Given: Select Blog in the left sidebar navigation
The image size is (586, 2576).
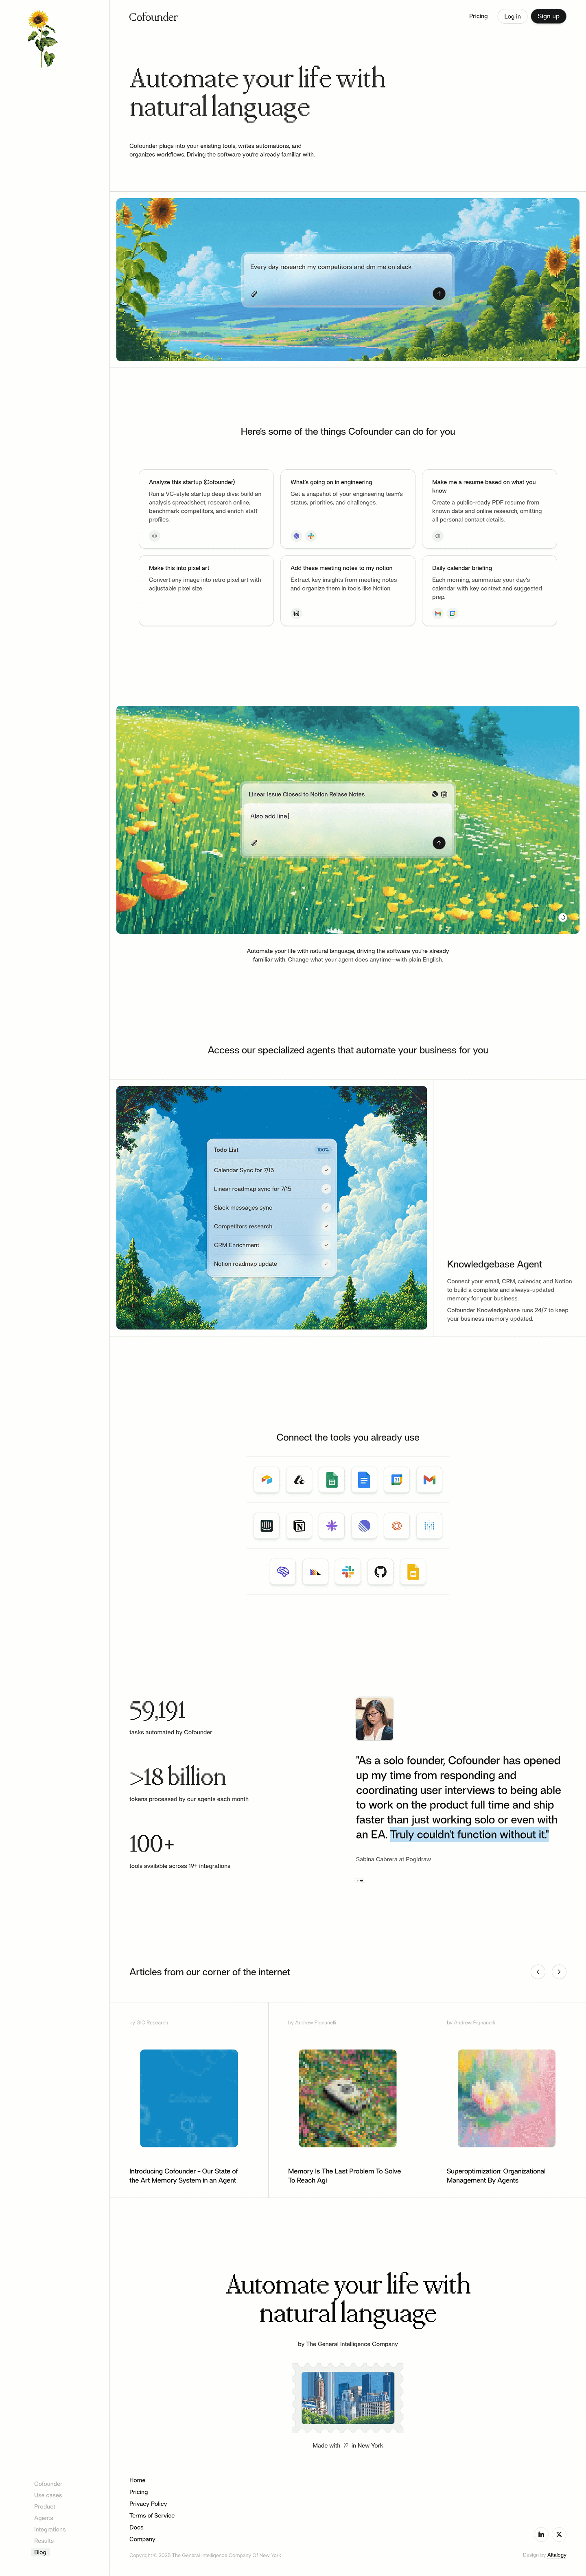Looking at the screenshot, I should click(x=40, y=2552).
